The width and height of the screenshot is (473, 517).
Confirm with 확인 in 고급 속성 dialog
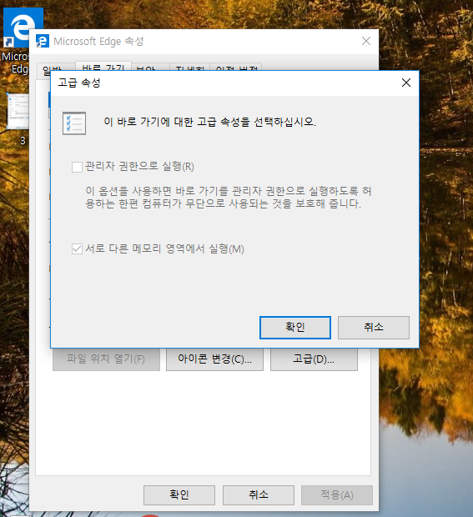[x=294, y=328]
